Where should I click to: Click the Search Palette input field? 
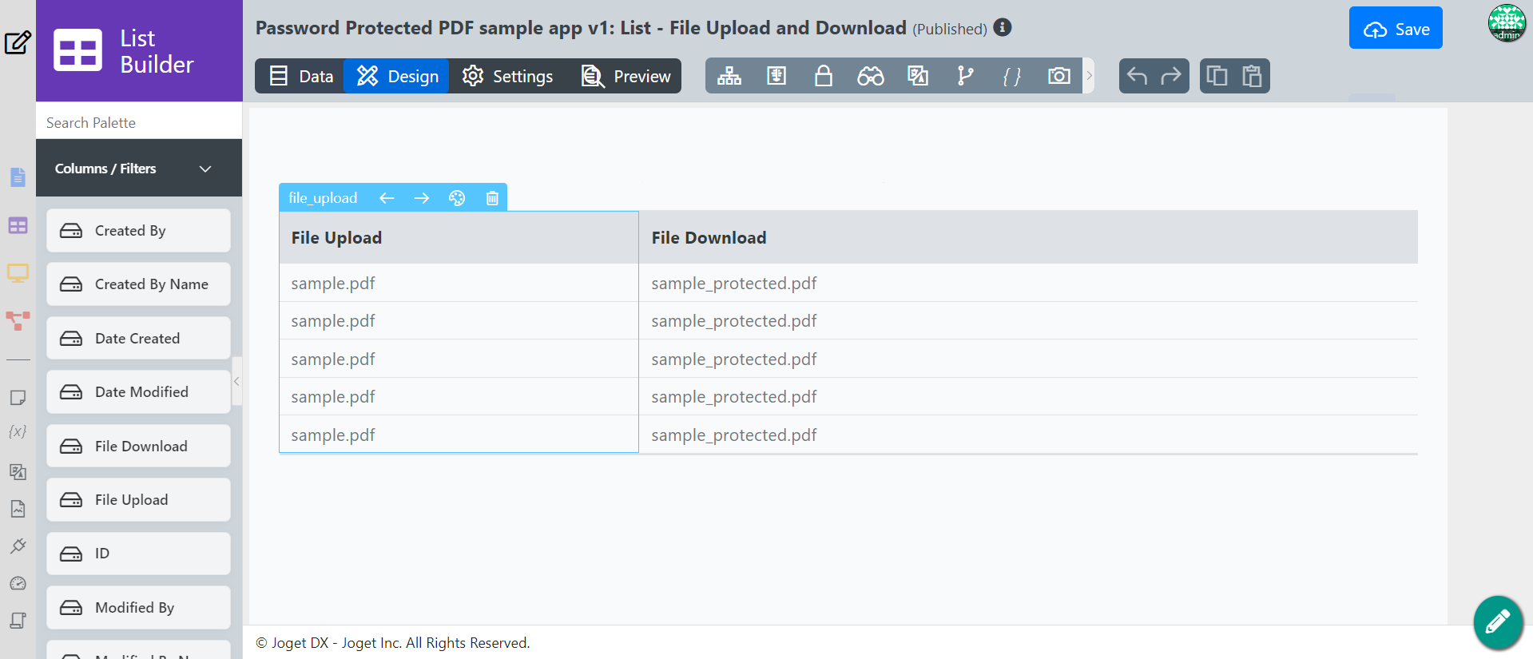[139, 122]
